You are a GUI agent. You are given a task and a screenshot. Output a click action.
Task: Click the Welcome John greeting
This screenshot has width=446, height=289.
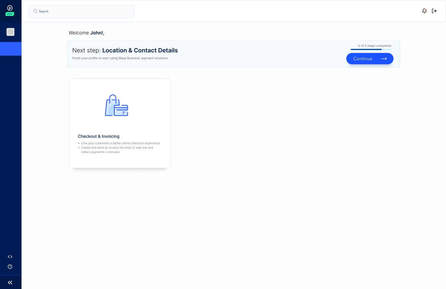click(86, 33)
